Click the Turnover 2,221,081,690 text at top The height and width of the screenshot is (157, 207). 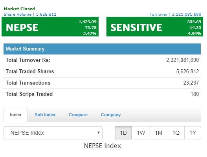[x=175, y=14]
